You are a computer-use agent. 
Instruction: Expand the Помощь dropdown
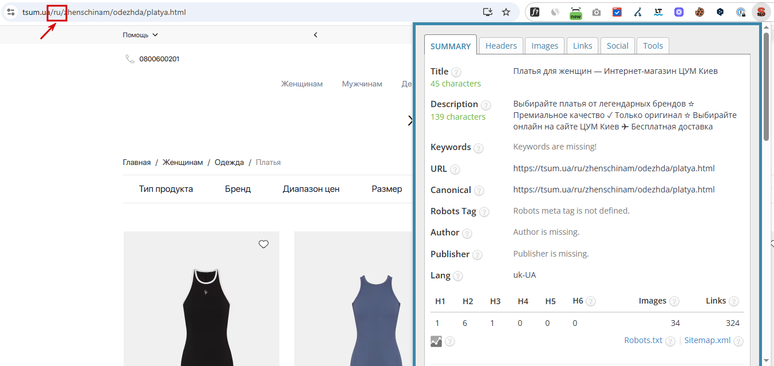point(140,35)
